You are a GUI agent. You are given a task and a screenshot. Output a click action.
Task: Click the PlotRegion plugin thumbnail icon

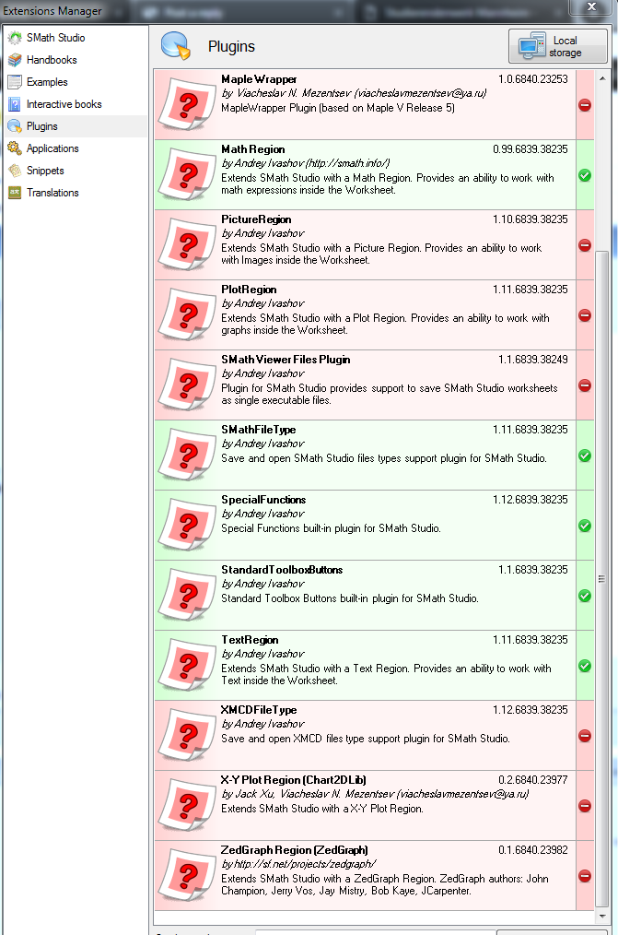[x=187, y=315]
